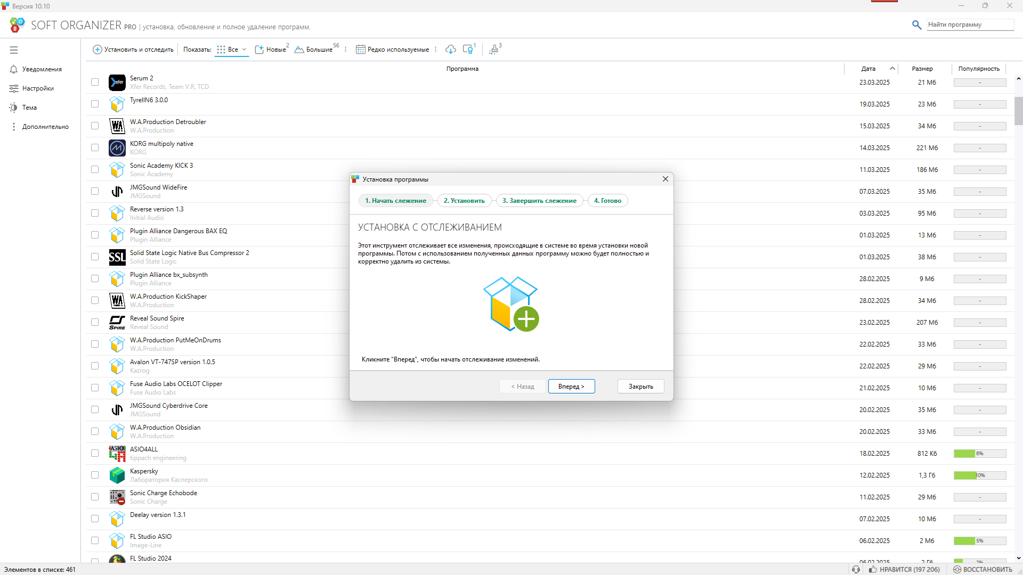Click W.A.Production KickShaper WA icon
The image size is (1023, 575).
click(x=117, y=301)
